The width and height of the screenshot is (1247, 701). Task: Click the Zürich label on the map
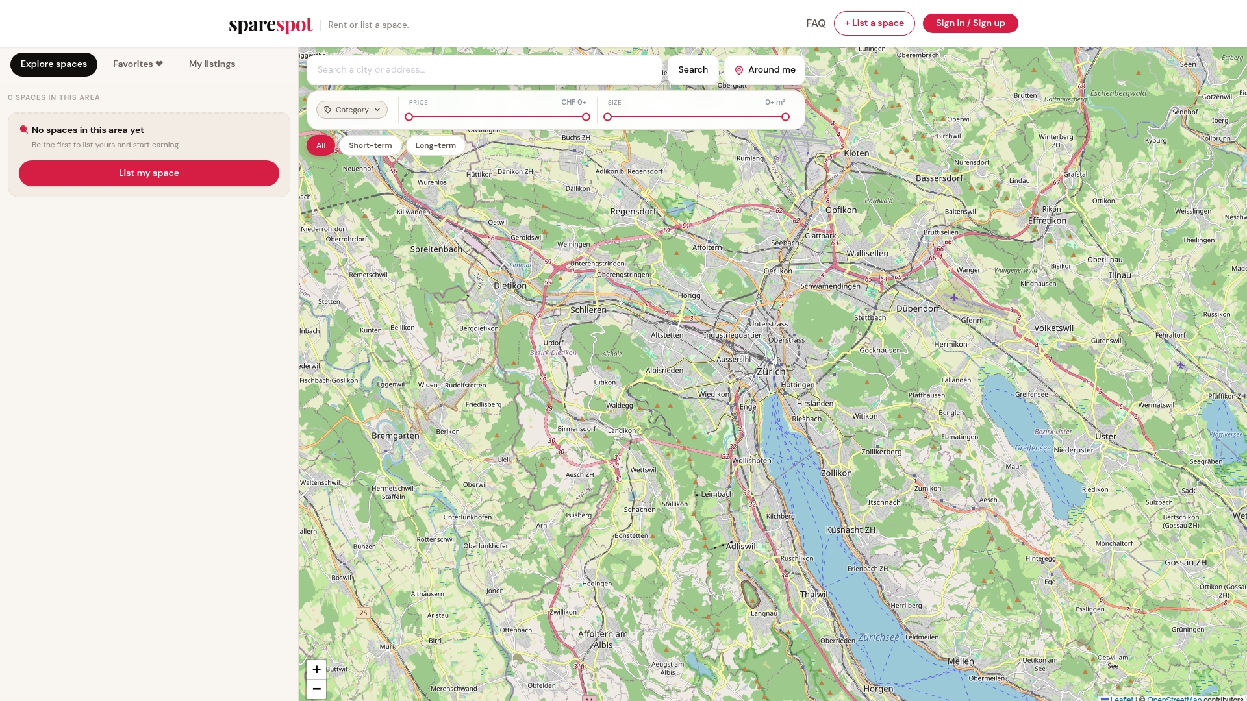pyautogui.click(x=771, y=372)
